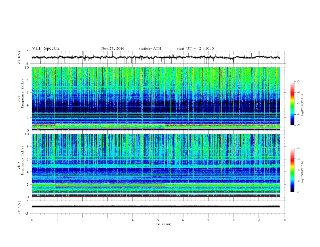Click the '6' tick on the time axis
Screen dimensions: 320x247
pyautogui.click(x=183, y=220)
